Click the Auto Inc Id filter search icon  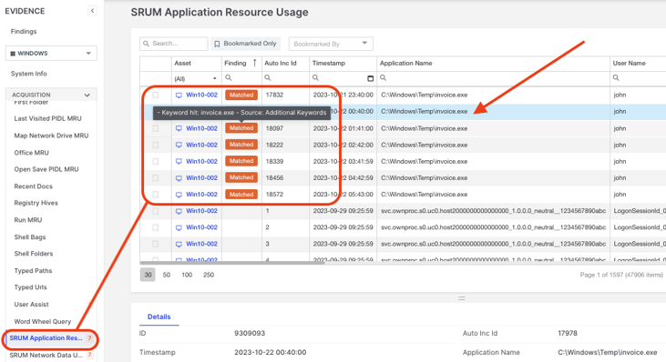[x=268, y=78]
